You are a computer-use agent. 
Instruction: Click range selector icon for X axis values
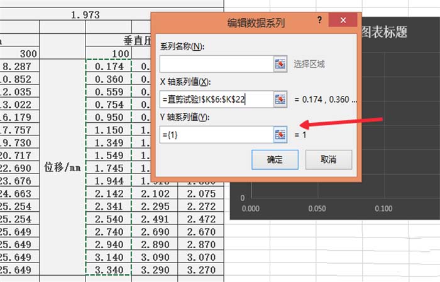pyautogui.click(x=280, y=99)
